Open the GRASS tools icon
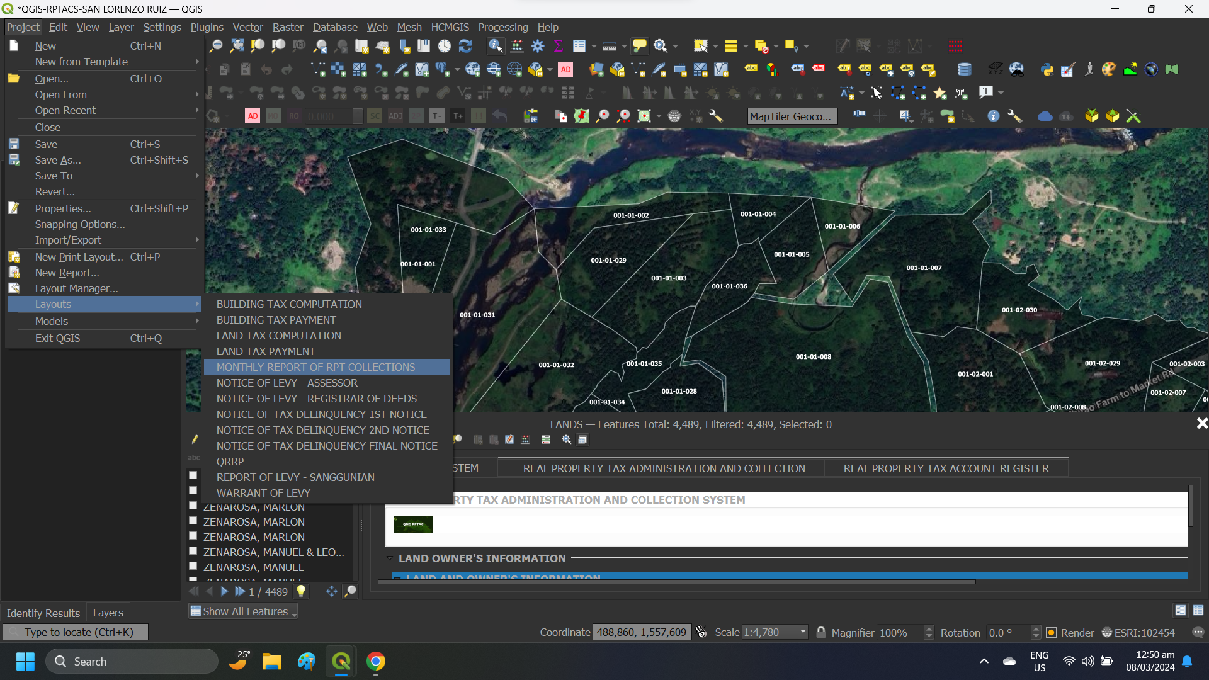This screenshot has height=680, width=1209. 1172,69
